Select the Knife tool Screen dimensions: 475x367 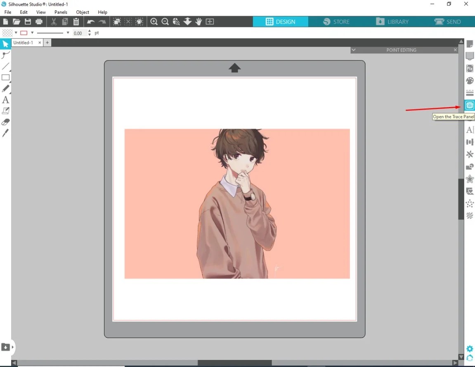tap(5, 133)
